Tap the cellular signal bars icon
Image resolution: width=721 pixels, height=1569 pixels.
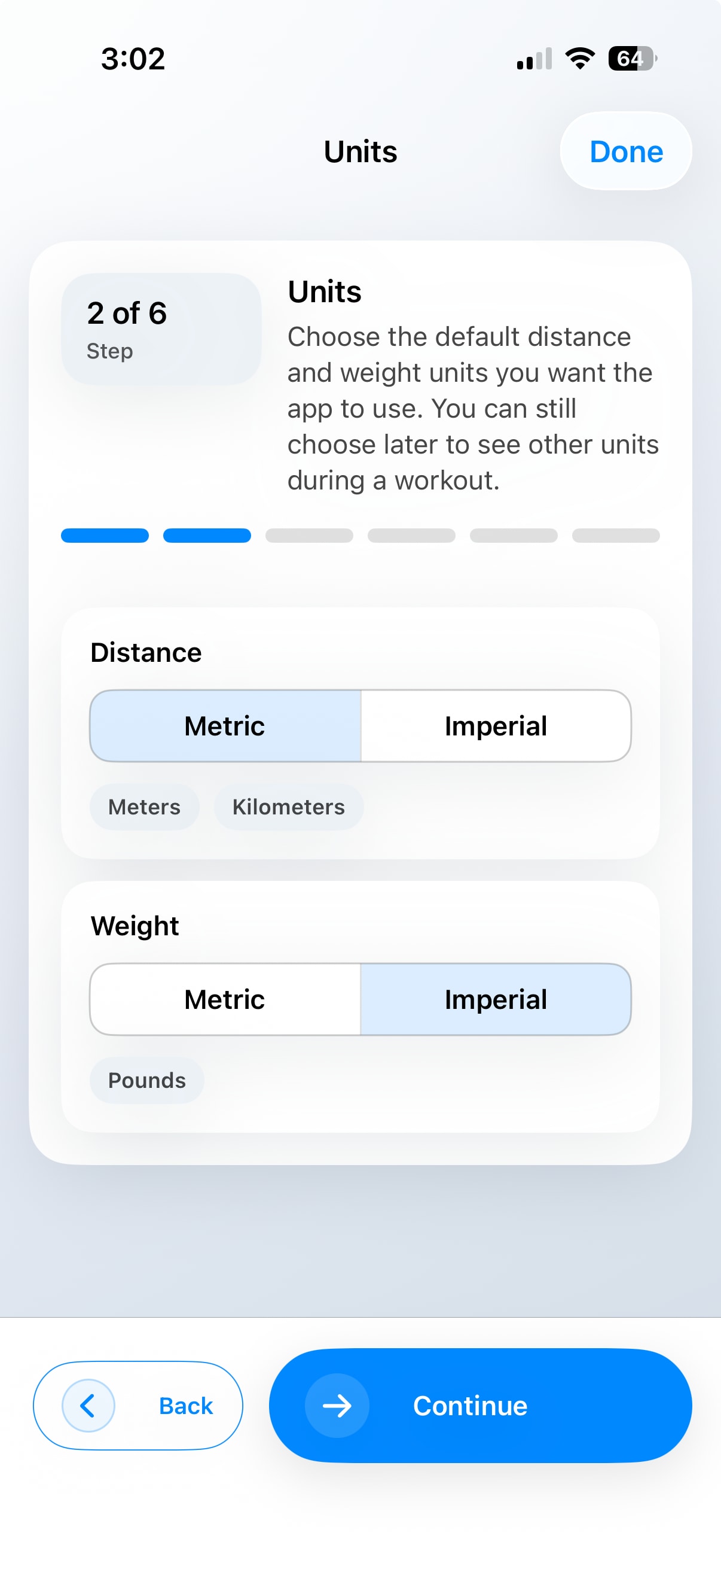point(534,59)
